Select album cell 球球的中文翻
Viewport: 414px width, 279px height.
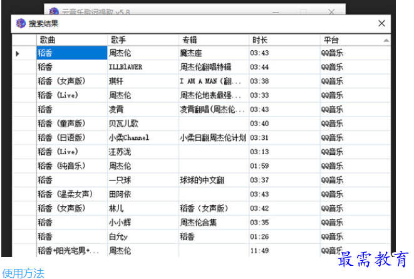pyautogui.click(x=214, y=180)
